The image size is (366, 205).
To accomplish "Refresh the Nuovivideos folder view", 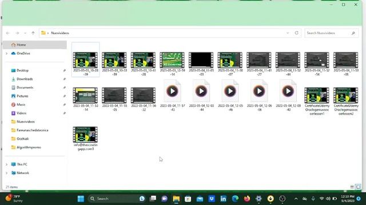I will 296,33.
